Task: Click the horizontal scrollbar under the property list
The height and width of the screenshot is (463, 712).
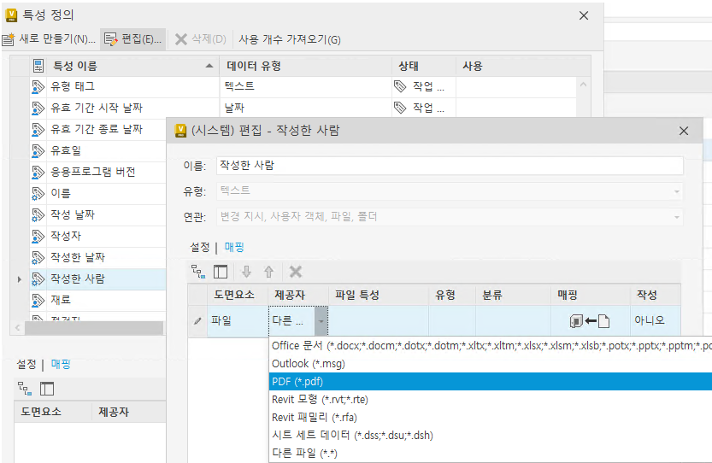Action: (93, 328)
